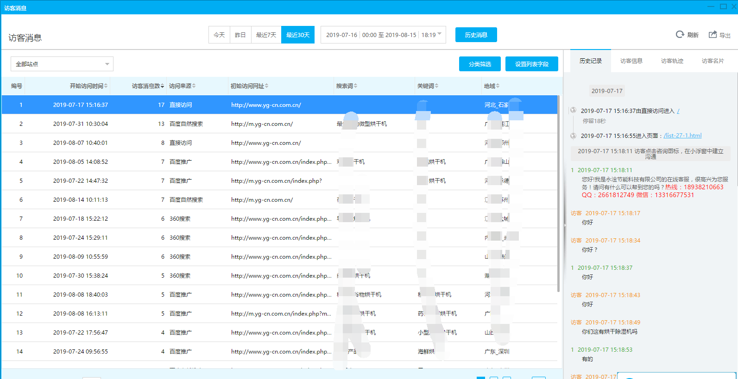Select the row dated 2019-07-18 15:22:12
This screenshot has height=379, width=738.
point(279,218)
